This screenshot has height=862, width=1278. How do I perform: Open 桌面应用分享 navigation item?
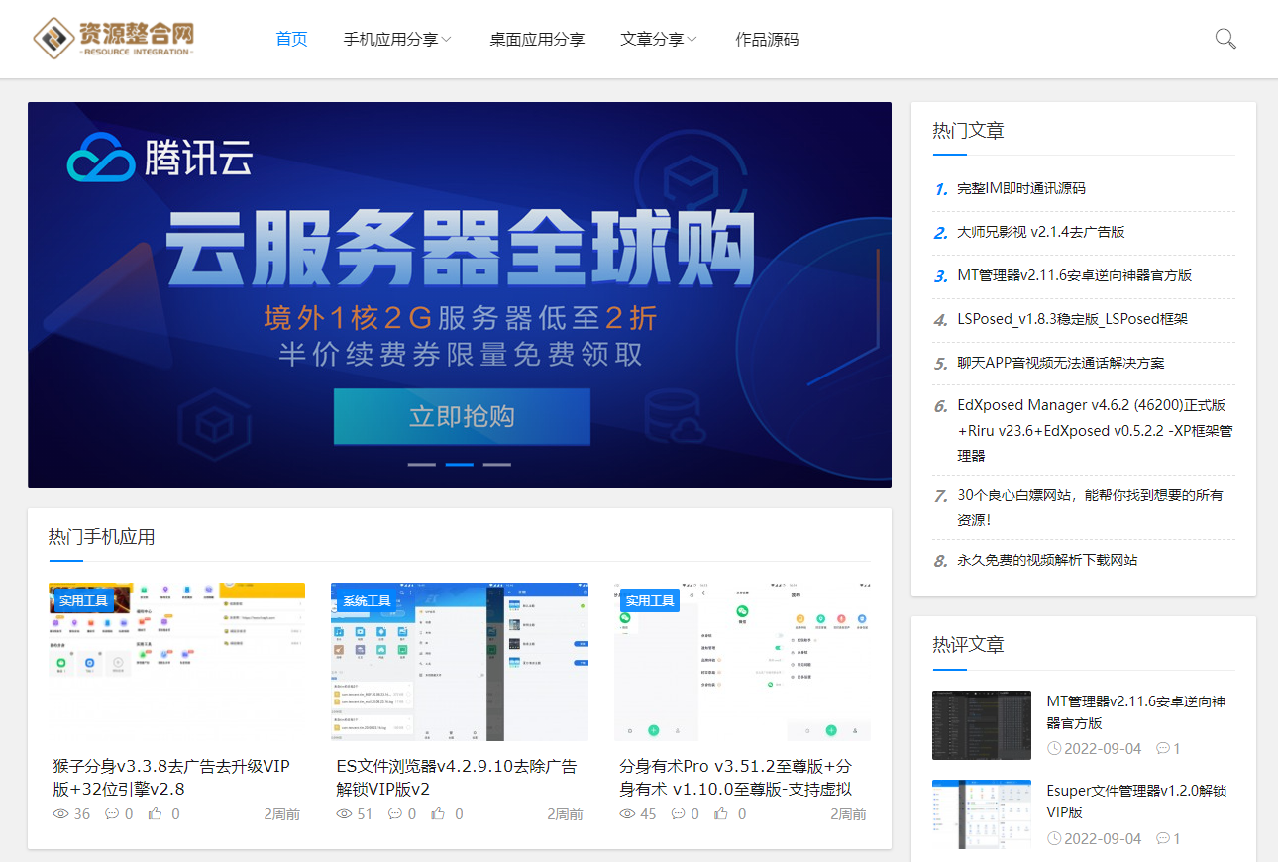point(537,40)
